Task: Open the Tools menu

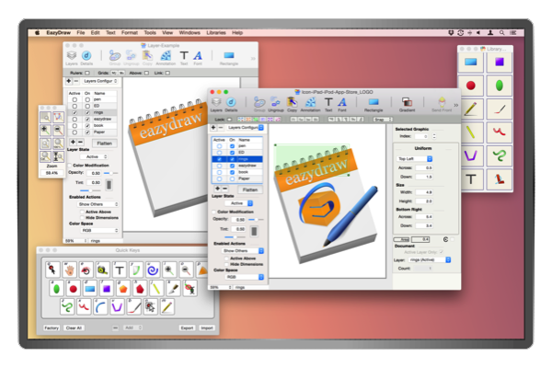Action: click(150, 33)
